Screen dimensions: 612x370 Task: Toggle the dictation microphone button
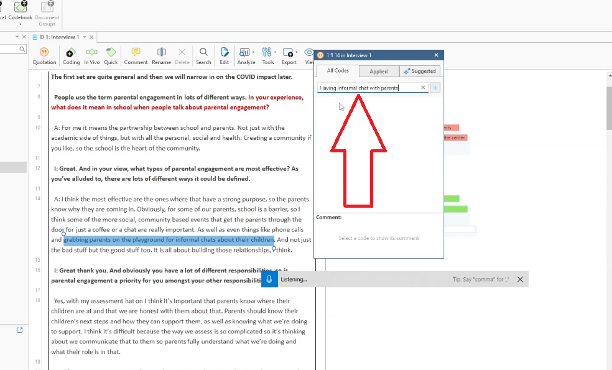tap(269, 279)
